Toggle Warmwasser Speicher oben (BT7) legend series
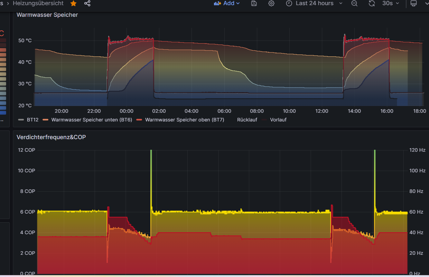429x277 pixels. (184, 120)
